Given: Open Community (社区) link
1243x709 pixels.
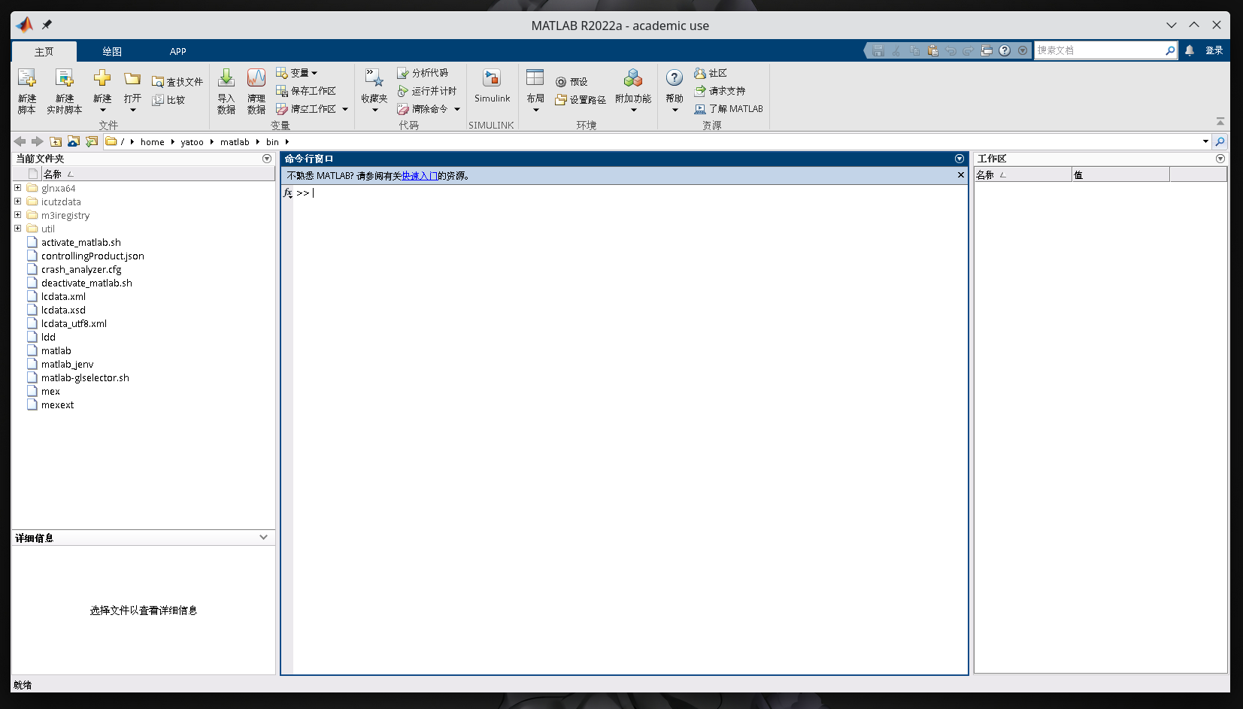Looking at the screenshot, I should 711,73.
